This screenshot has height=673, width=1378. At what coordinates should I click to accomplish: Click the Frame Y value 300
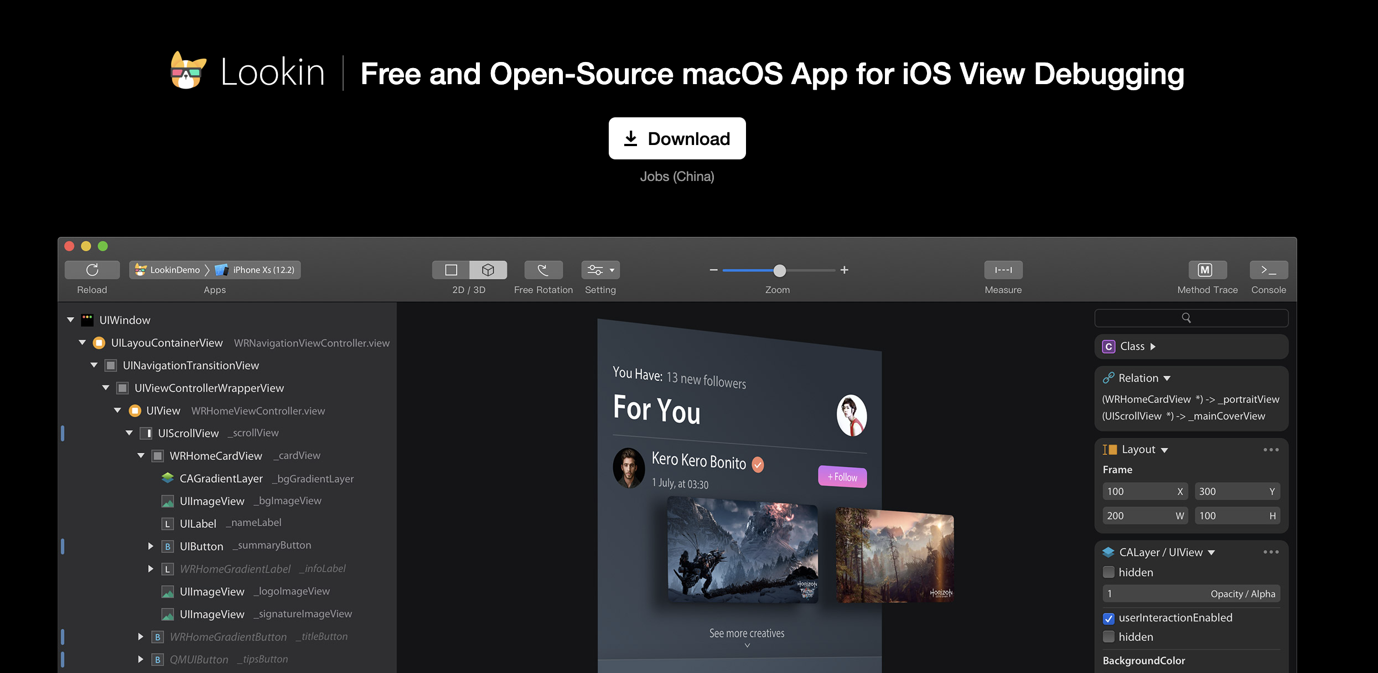pos(1237,491)
